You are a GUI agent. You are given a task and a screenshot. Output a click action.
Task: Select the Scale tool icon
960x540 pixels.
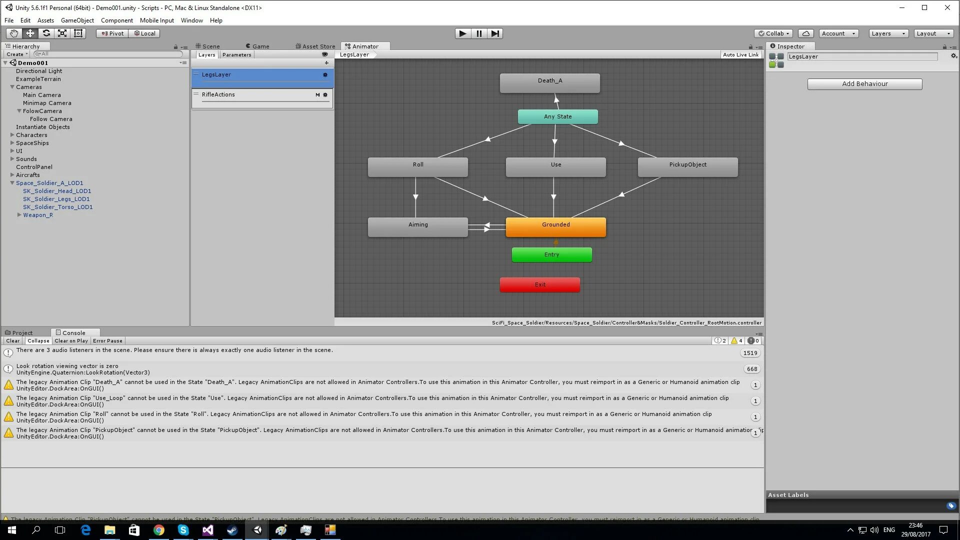(x=62, y=33)
